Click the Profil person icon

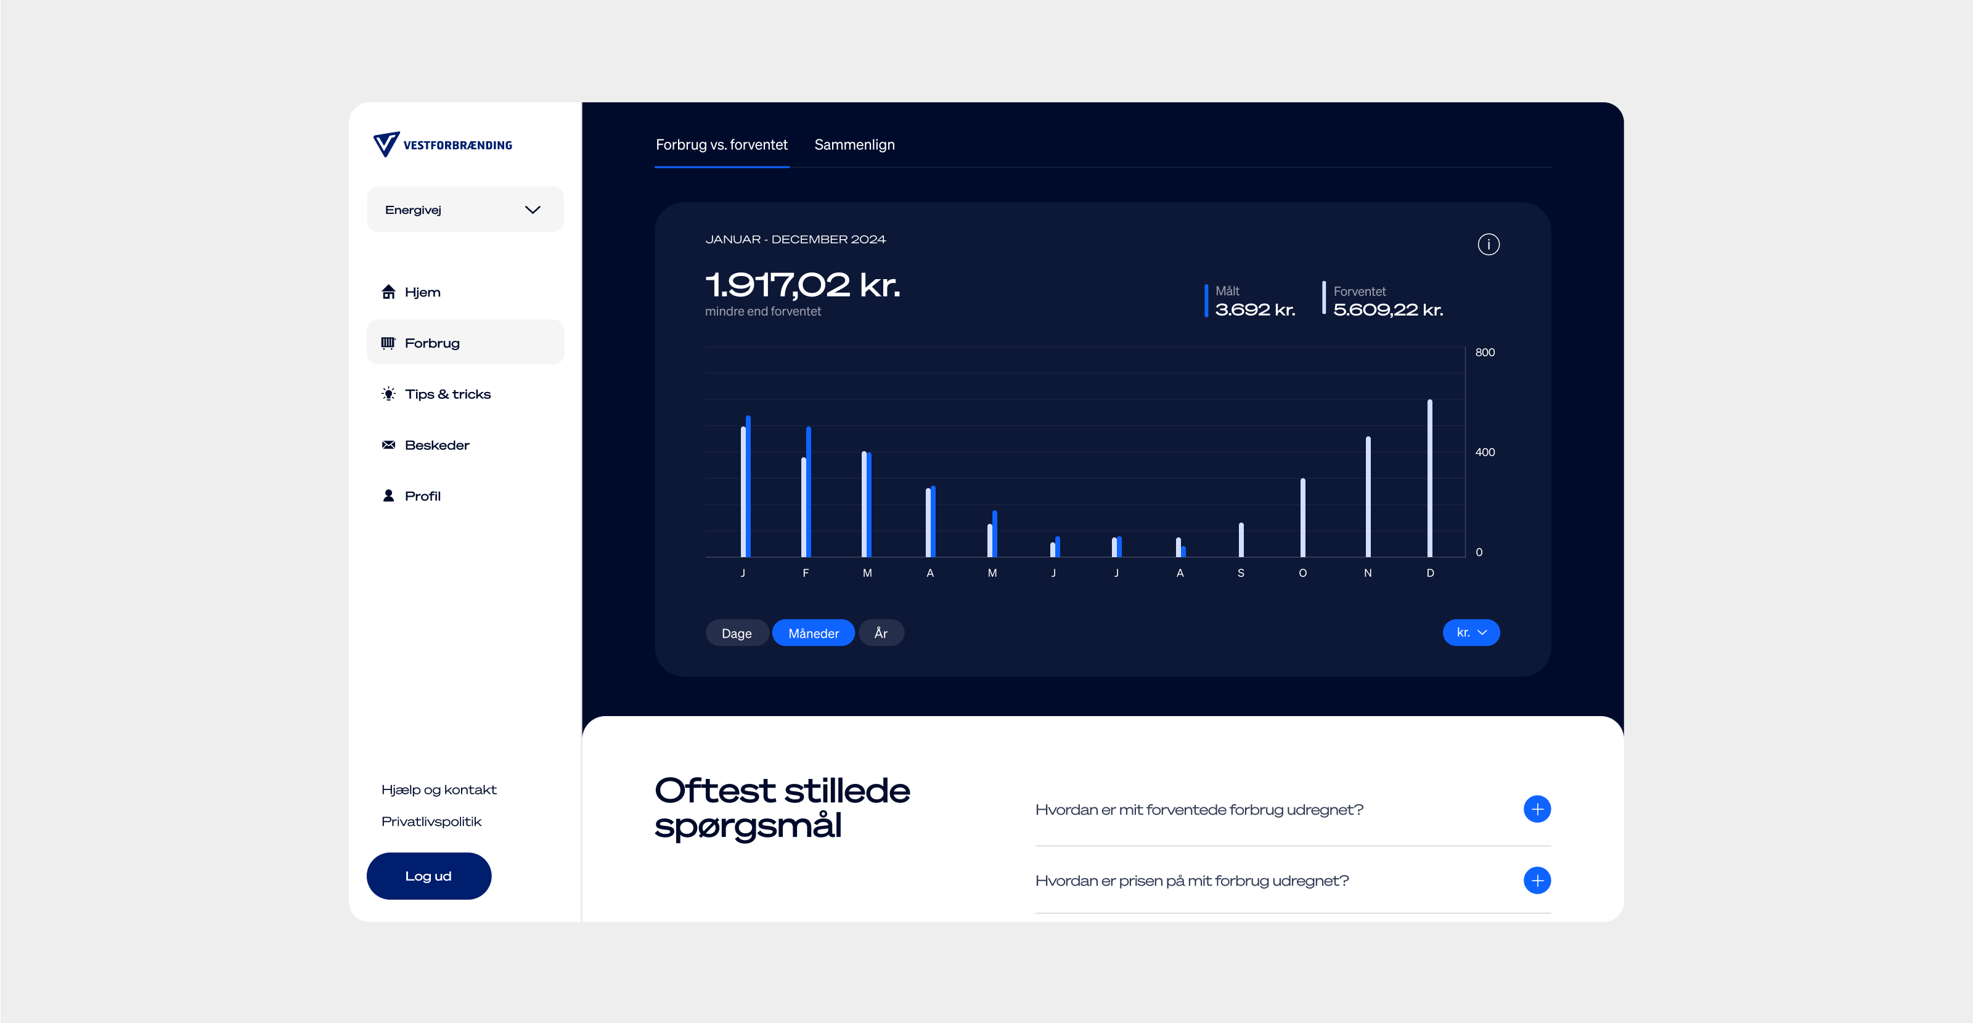pyautogui.click(x=388, y=496)
